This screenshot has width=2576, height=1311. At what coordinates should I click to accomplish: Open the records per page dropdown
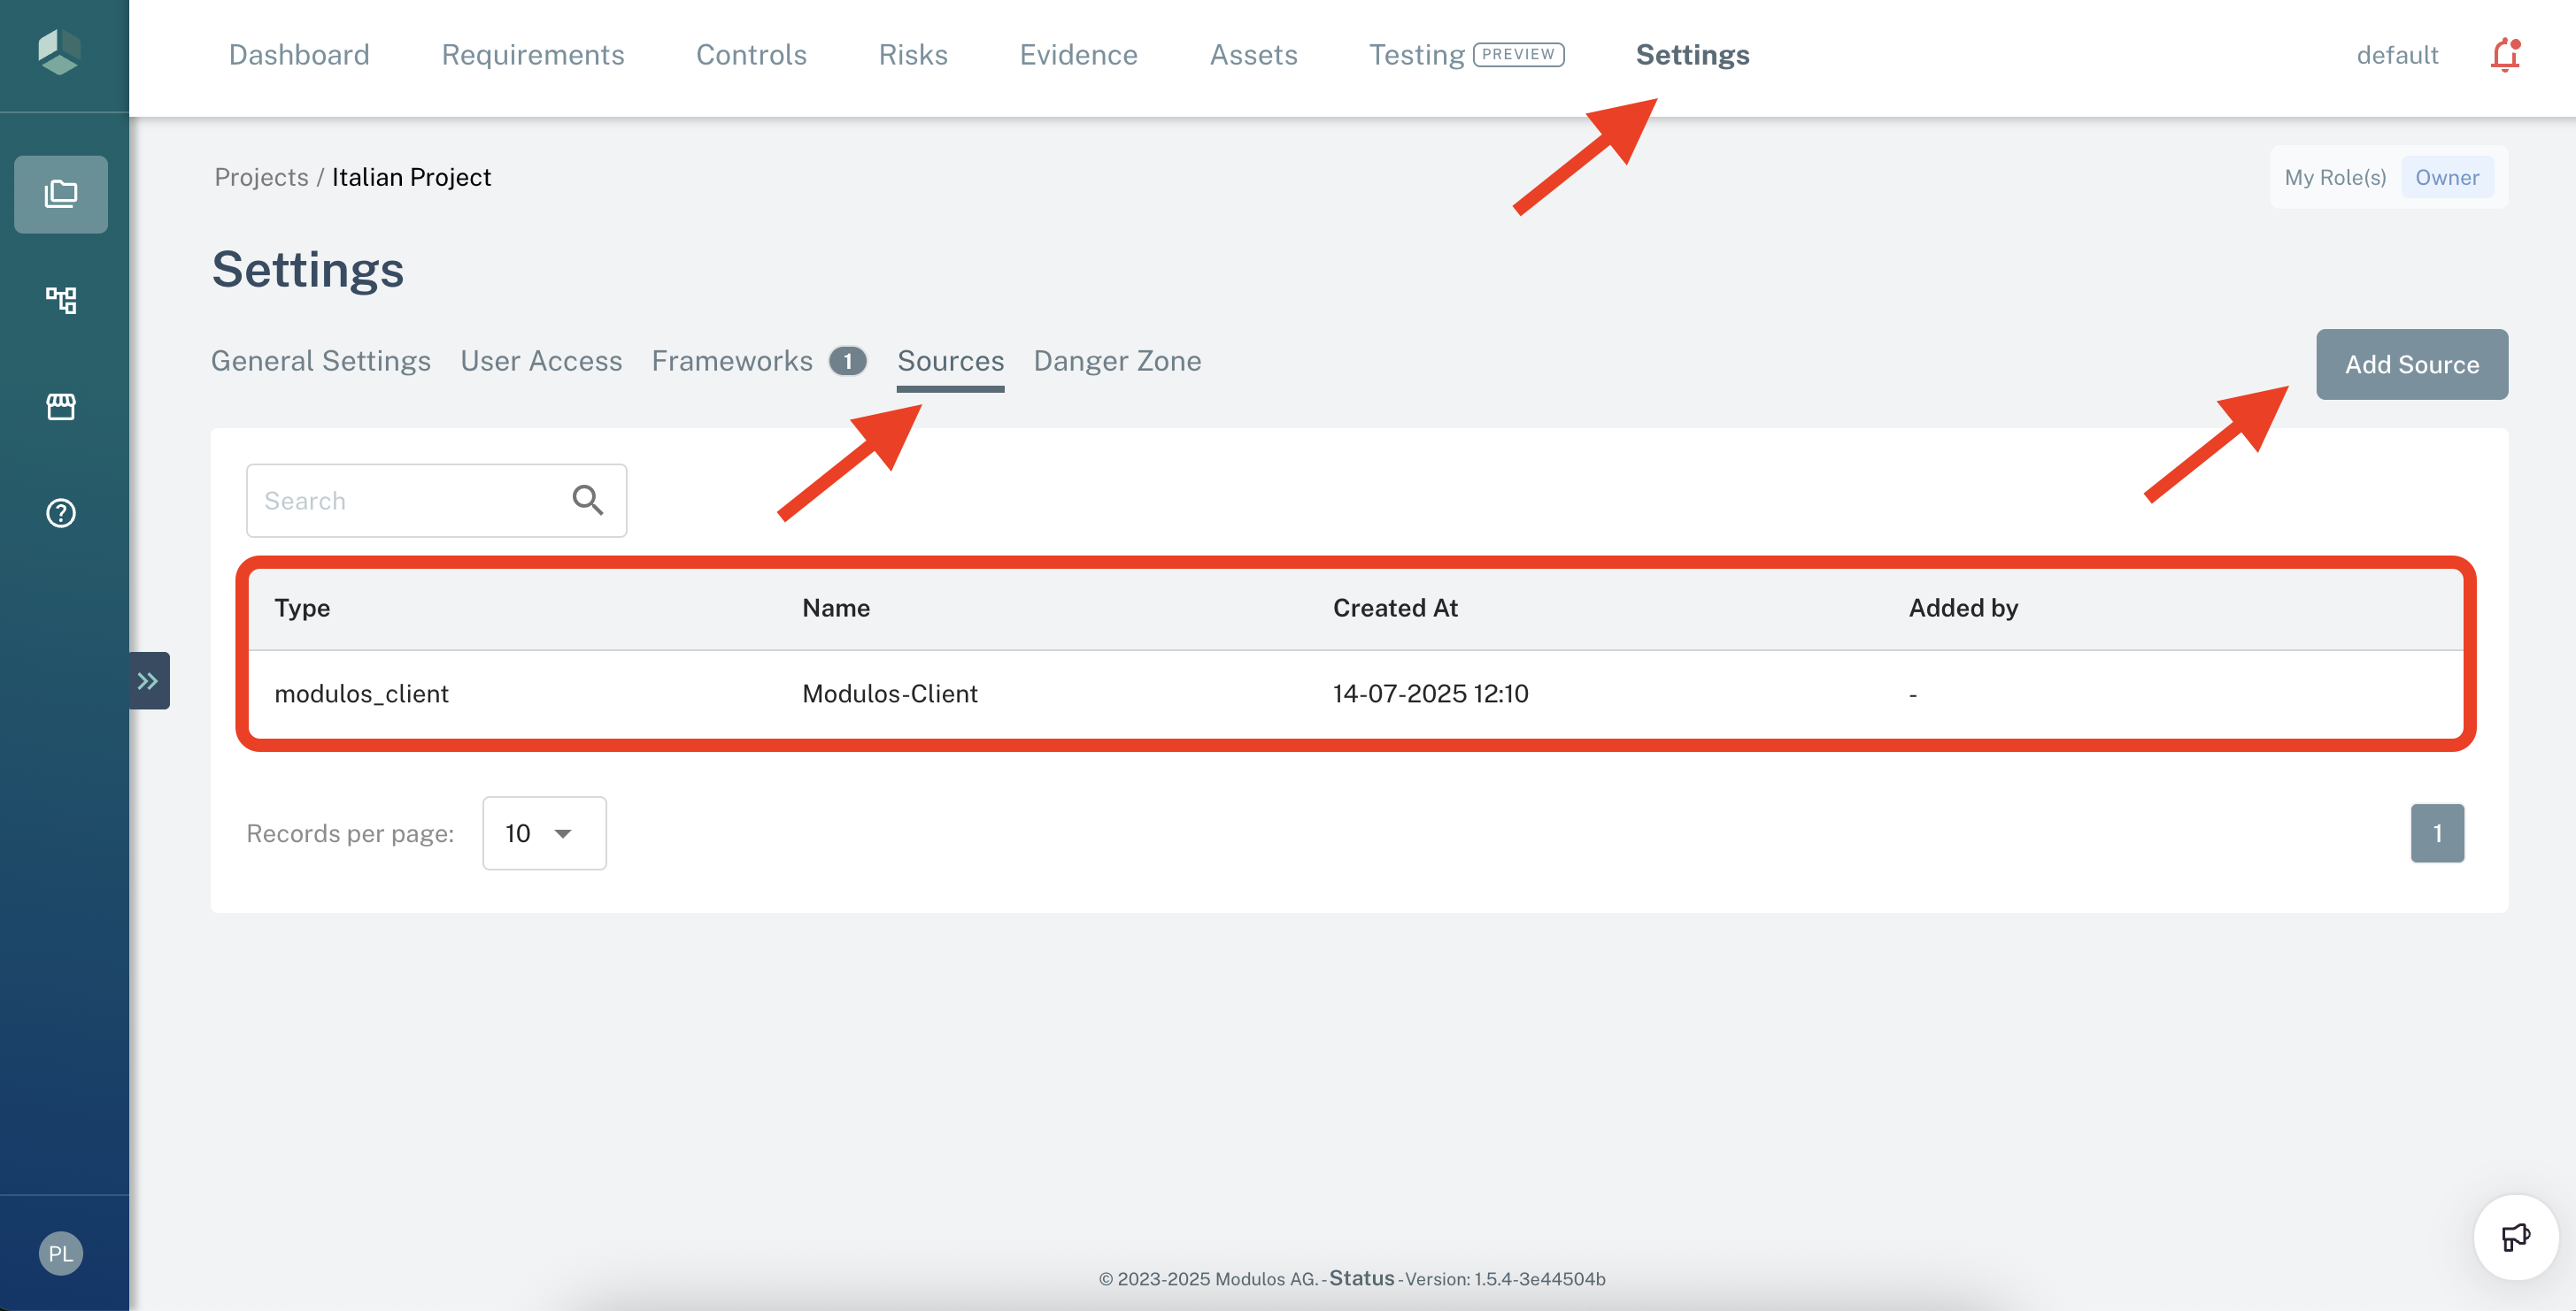point(544,832)
